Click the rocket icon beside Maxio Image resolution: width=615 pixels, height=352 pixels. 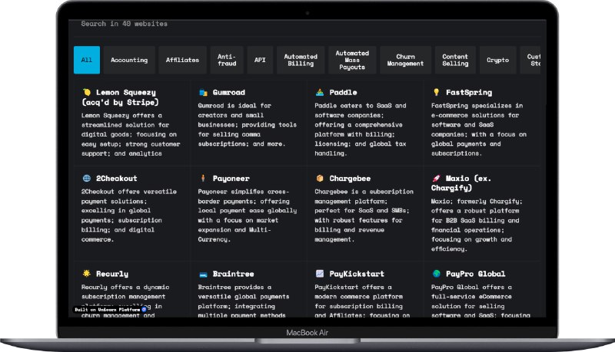[x=436, y=178]
